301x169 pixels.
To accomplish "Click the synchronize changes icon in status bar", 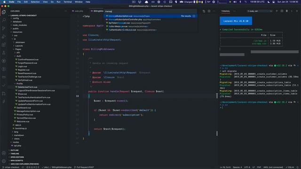I will [x=23, y=167].
